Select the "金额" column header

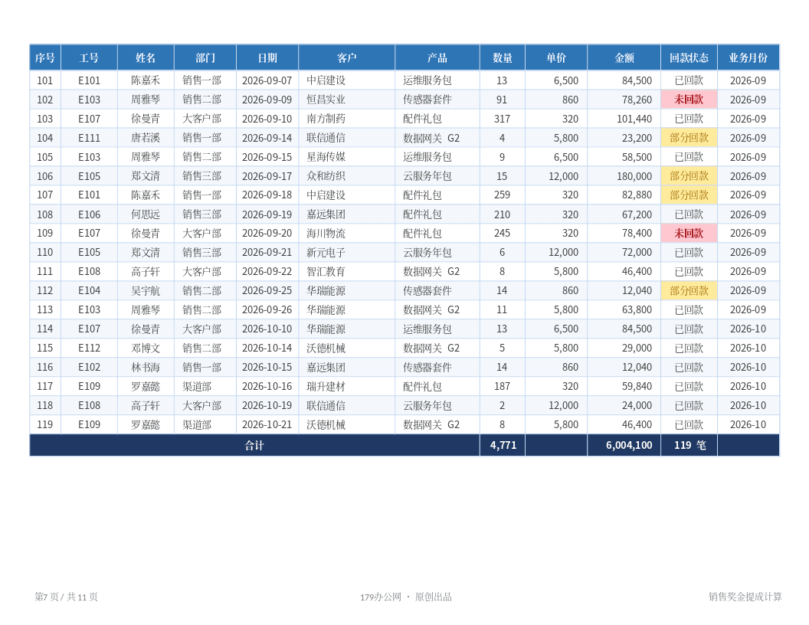624,57
